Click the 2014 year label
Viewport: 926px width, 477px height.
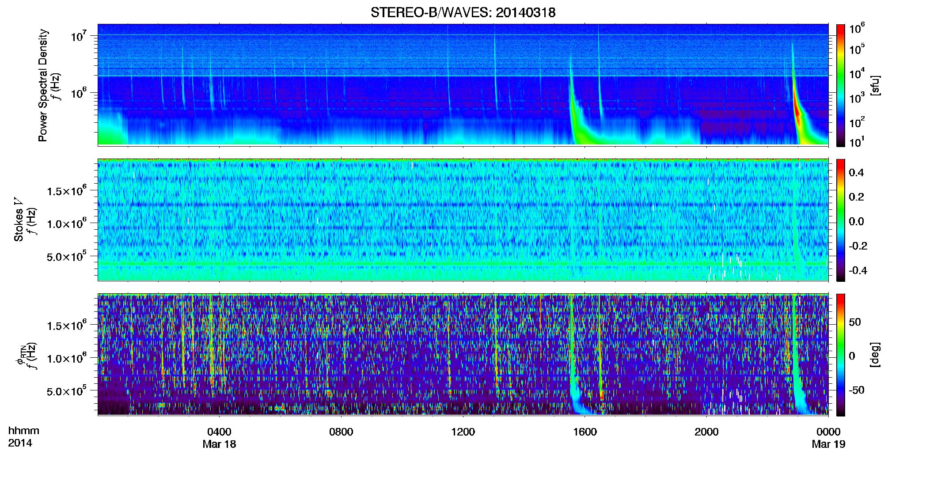click(x=20, y=443)
